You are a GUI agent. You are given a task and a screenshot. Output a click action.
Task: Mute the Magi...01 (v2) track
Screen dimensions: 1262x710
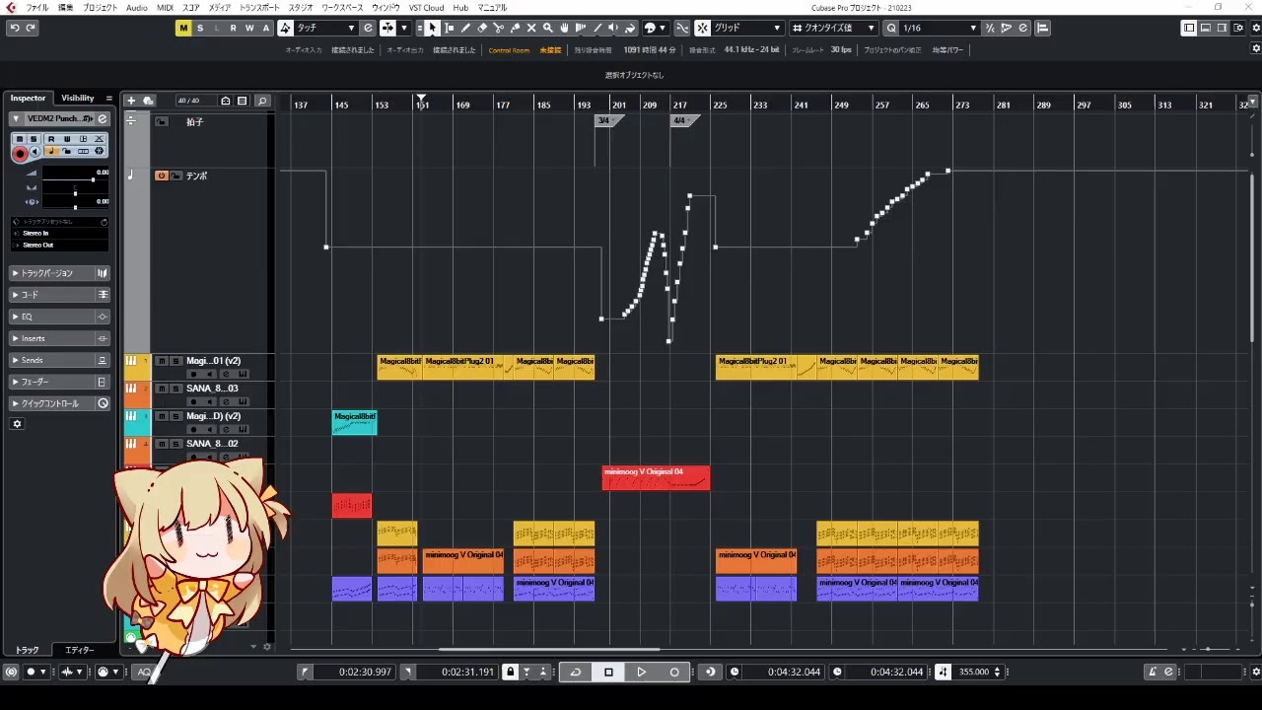[162, 361]
